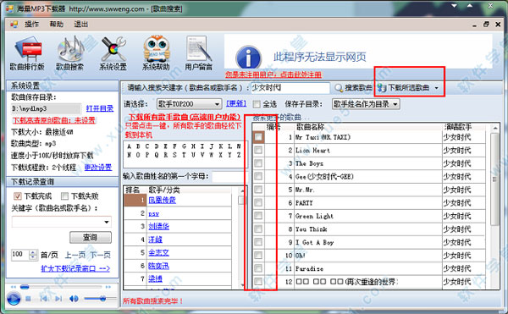Toggle the 下载完成 checkbox
The width and height of the screenshot is (508, 314).
click(x=18, y=196)
